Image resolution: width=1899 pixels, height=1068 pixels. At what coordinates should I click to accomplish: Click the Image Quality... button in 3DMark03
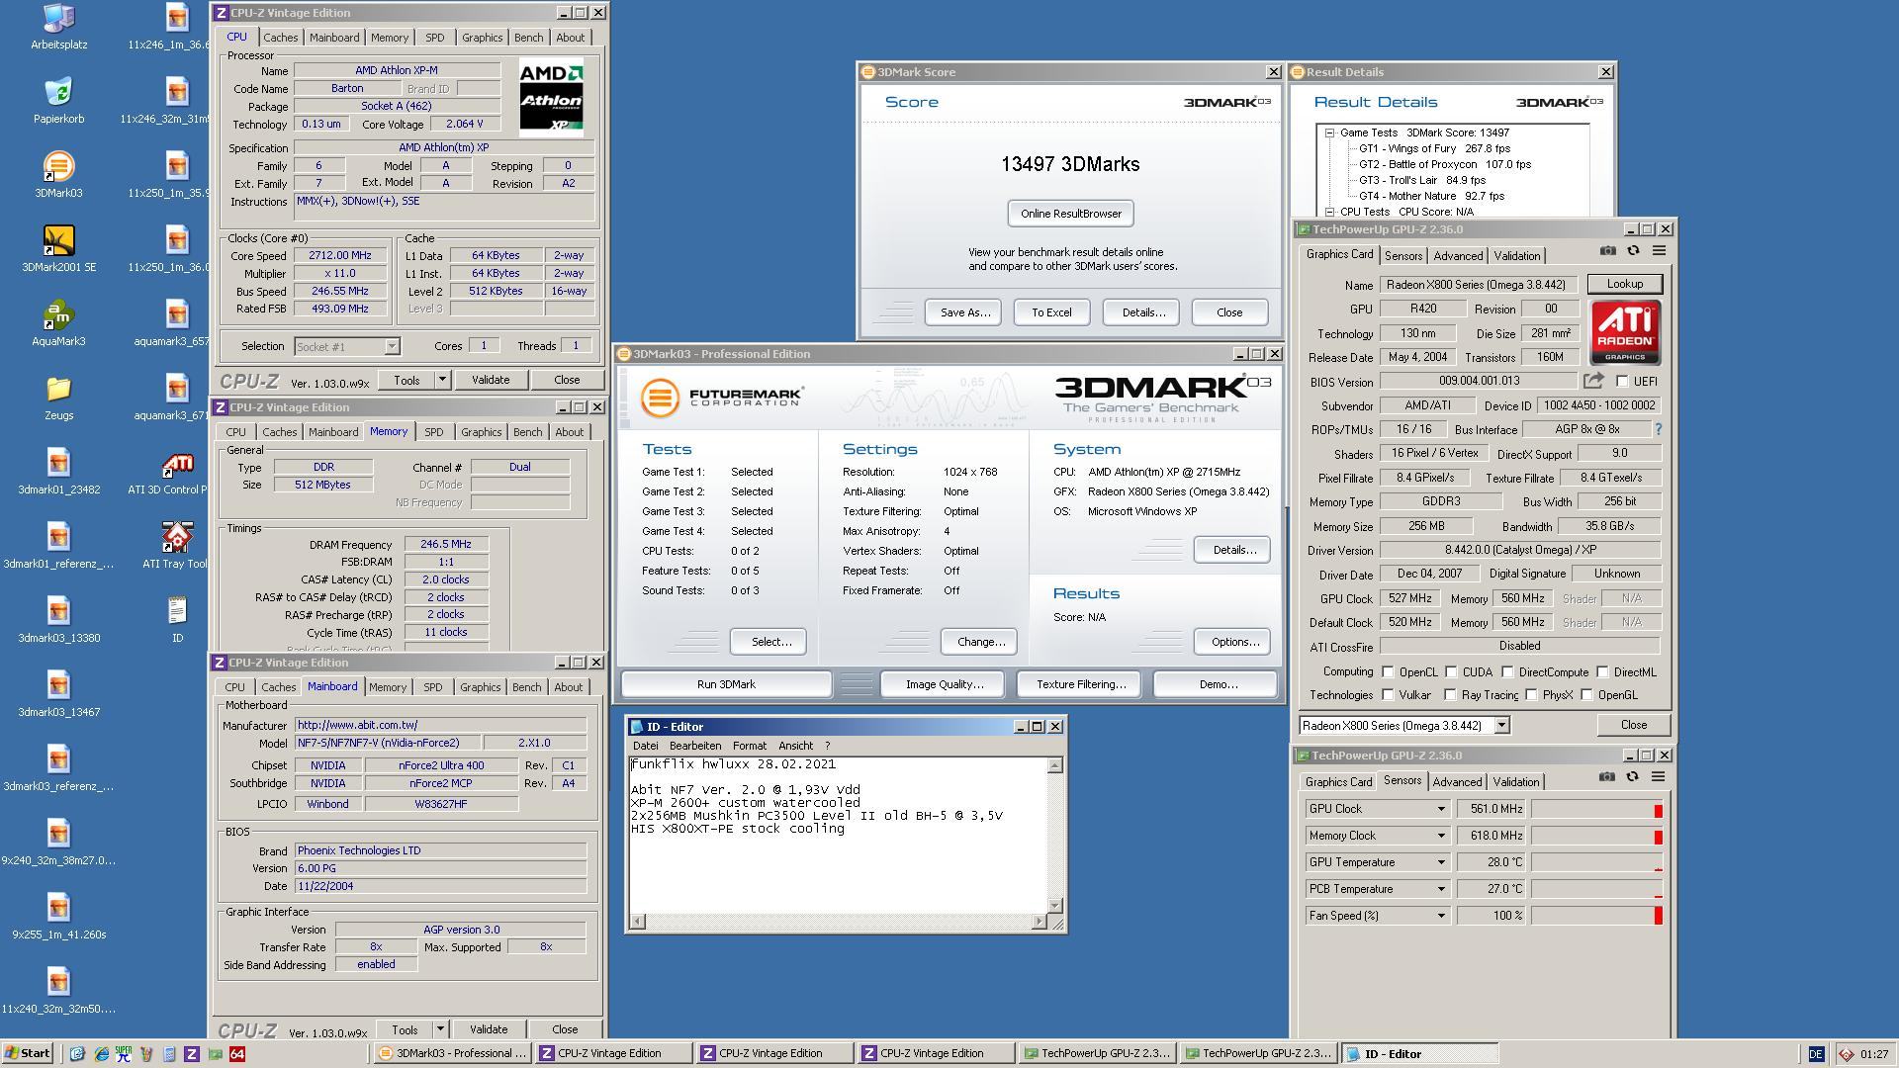944,684
